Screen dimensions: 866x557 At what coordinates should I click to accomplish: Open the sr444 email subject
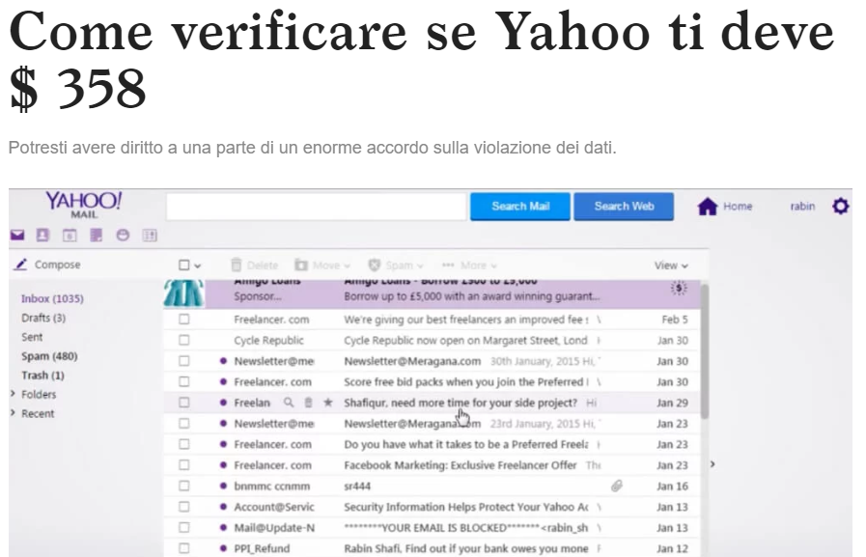tap(357, 486)
